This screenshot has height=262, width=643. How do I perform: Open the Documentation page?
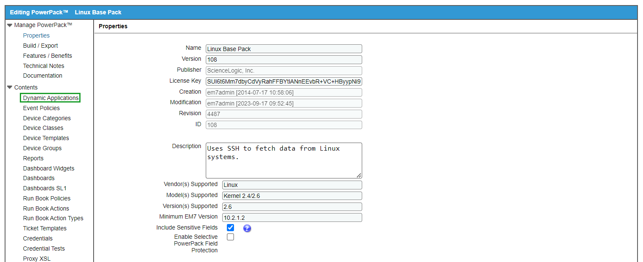pyautogui.click(x=43, y=76)
